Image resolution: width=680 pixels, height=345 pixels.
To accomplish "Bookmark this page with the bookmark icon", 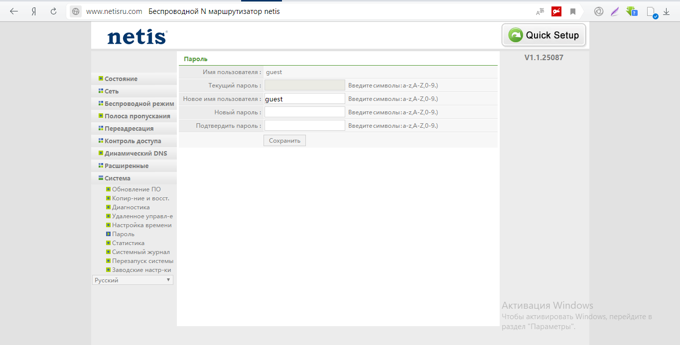I will point(573,11).
